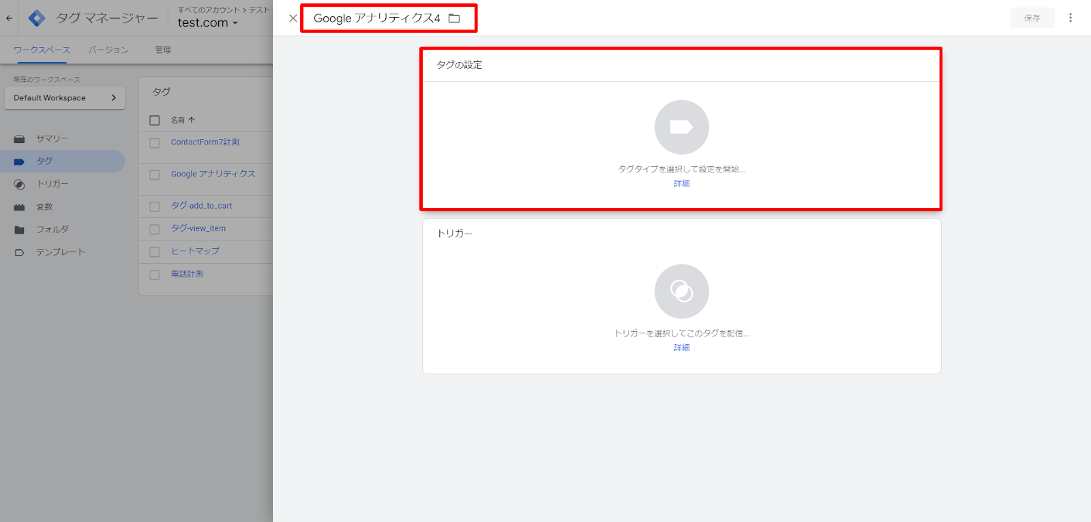The width and height of the screenshot is (1091, 522).
Task: Open the ヒートマップ tag
Action: [195, 251]
